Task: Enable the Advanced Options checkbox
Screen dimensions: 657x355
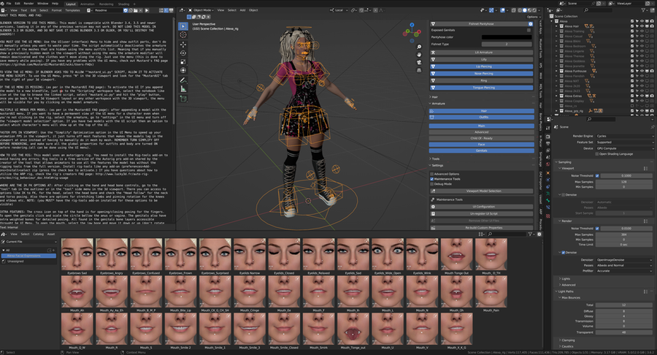Action: click(432, 174)
